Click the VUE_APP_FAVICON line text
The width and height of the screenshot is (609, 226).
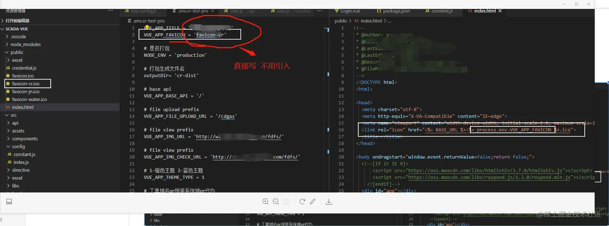coord(185,35)
